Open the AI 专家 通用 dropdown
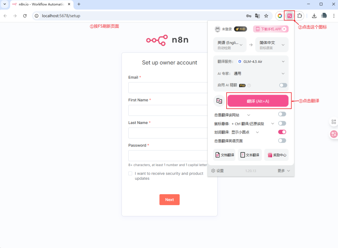338x248 pixels. coord(251,74)
